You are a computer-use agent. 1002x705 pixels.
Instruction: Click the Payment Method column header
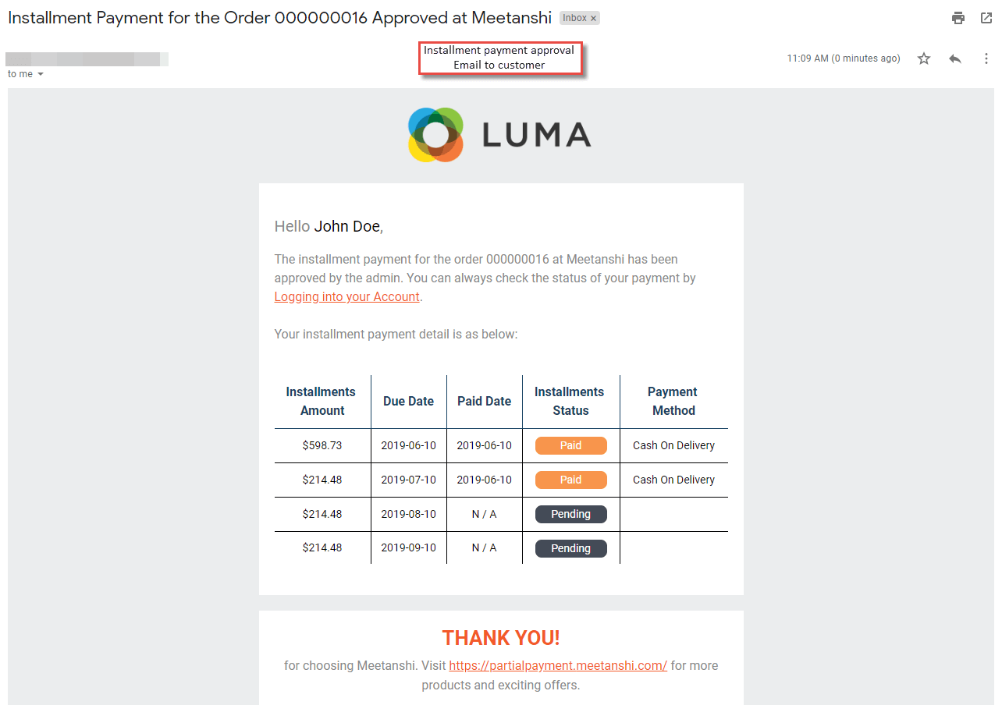tap(673, 401)
